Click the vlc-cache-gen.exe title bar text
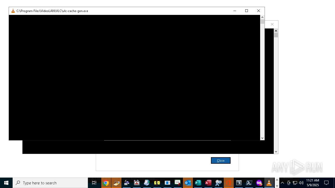 [52, 11]
